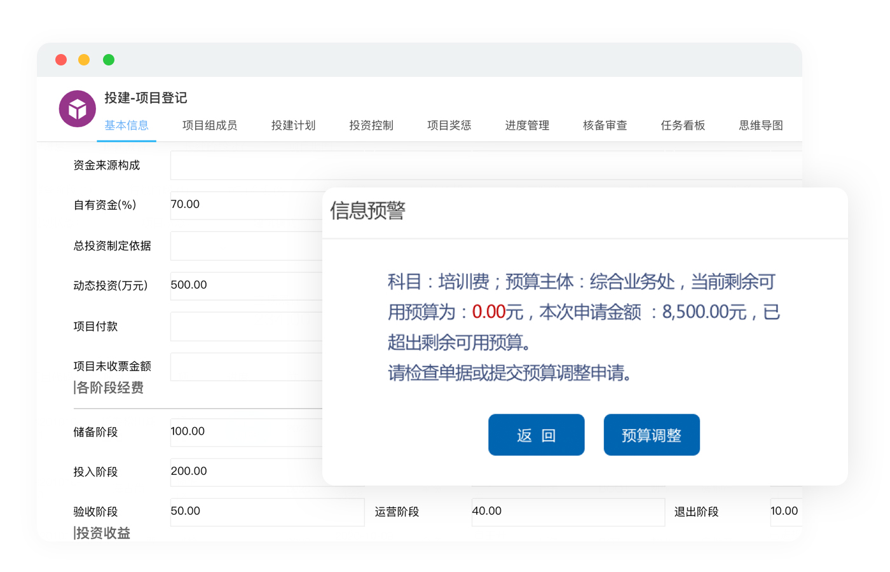Click the 投入阶段 field showing 200.00
890x572 pixels.
point(247,472)
